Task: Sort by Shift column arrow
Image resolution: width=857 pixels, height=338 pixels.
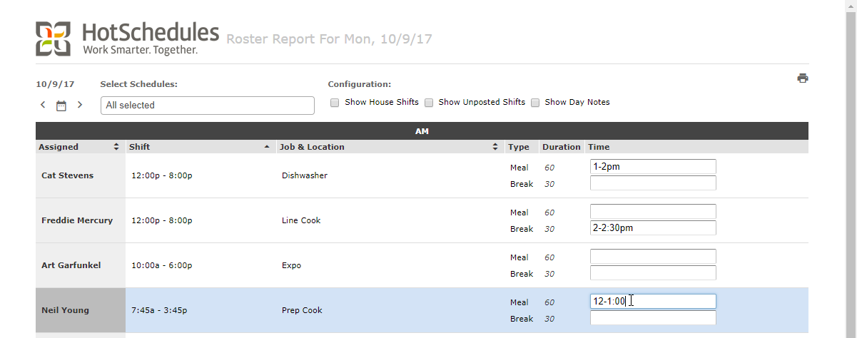Action: 267,147
